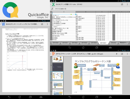Tap Home in DOCX screen navigation bar

coord(20,97)
